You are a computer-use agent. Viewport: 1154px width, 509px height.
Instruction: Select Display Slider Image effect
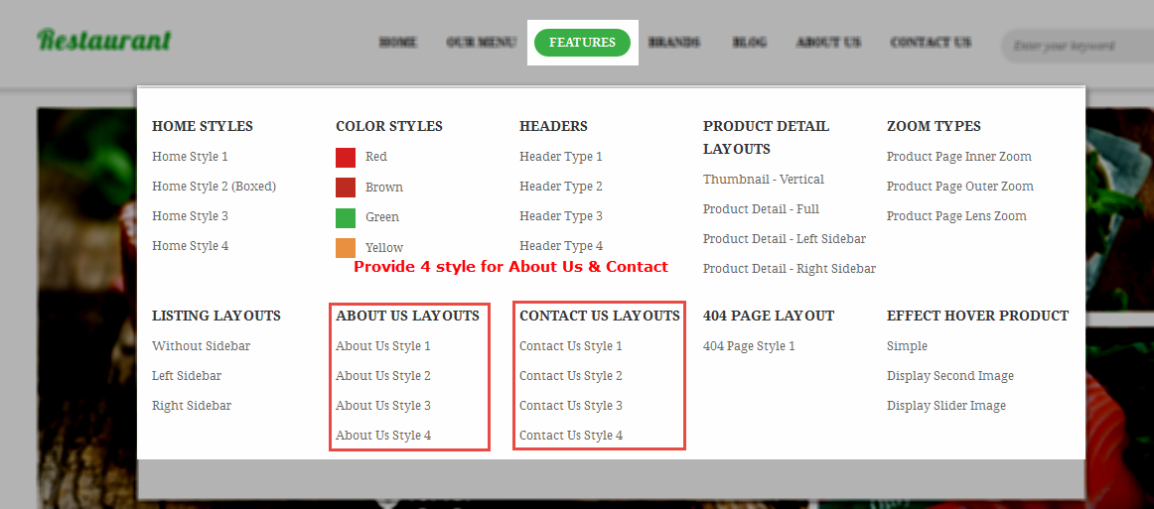(946, 406)
